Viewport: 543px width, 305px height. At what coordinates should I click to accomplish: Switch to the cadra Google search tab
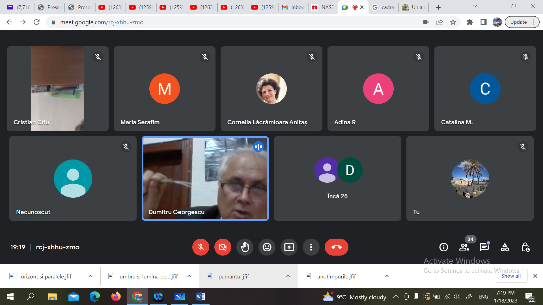click(383, 7)
